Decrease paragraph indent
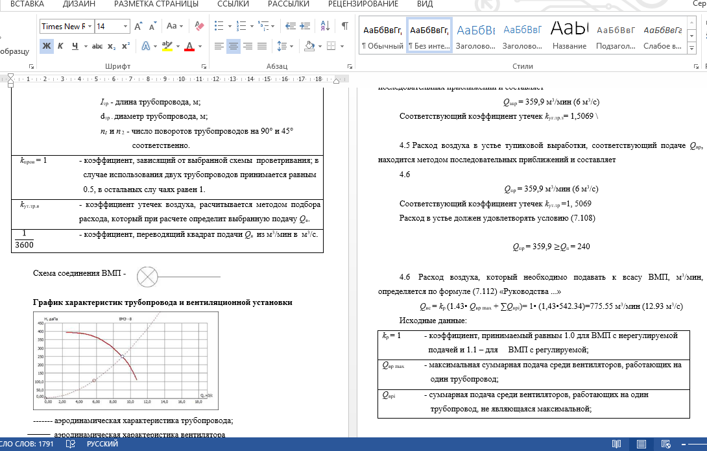 click(291, 26)
